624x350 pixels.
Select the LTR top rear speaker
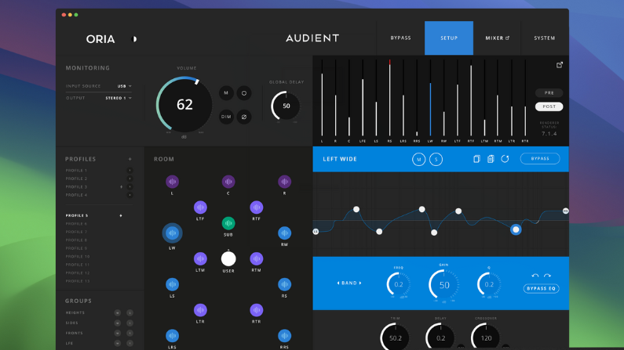pyautogui.click(x=200, y=310)
